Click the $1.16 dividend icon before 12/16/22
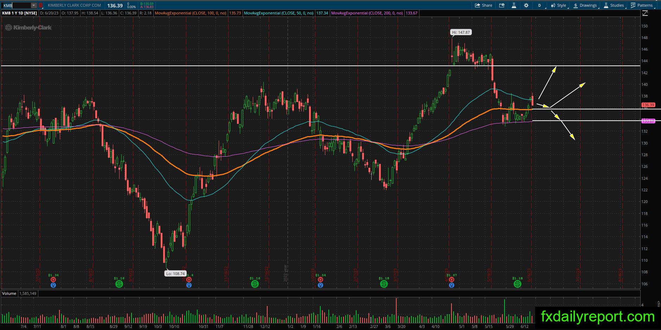The image size is (661, 330). [255, 284]
